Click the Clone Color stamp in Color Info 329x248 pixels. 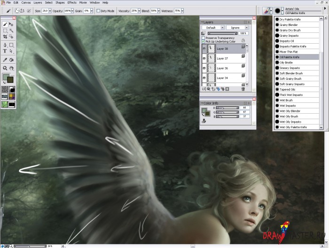point(204,121)
